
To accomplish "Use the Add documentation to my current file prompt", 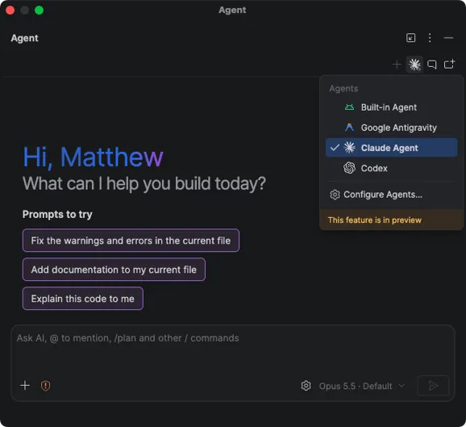I will click(x=114, y=270).
